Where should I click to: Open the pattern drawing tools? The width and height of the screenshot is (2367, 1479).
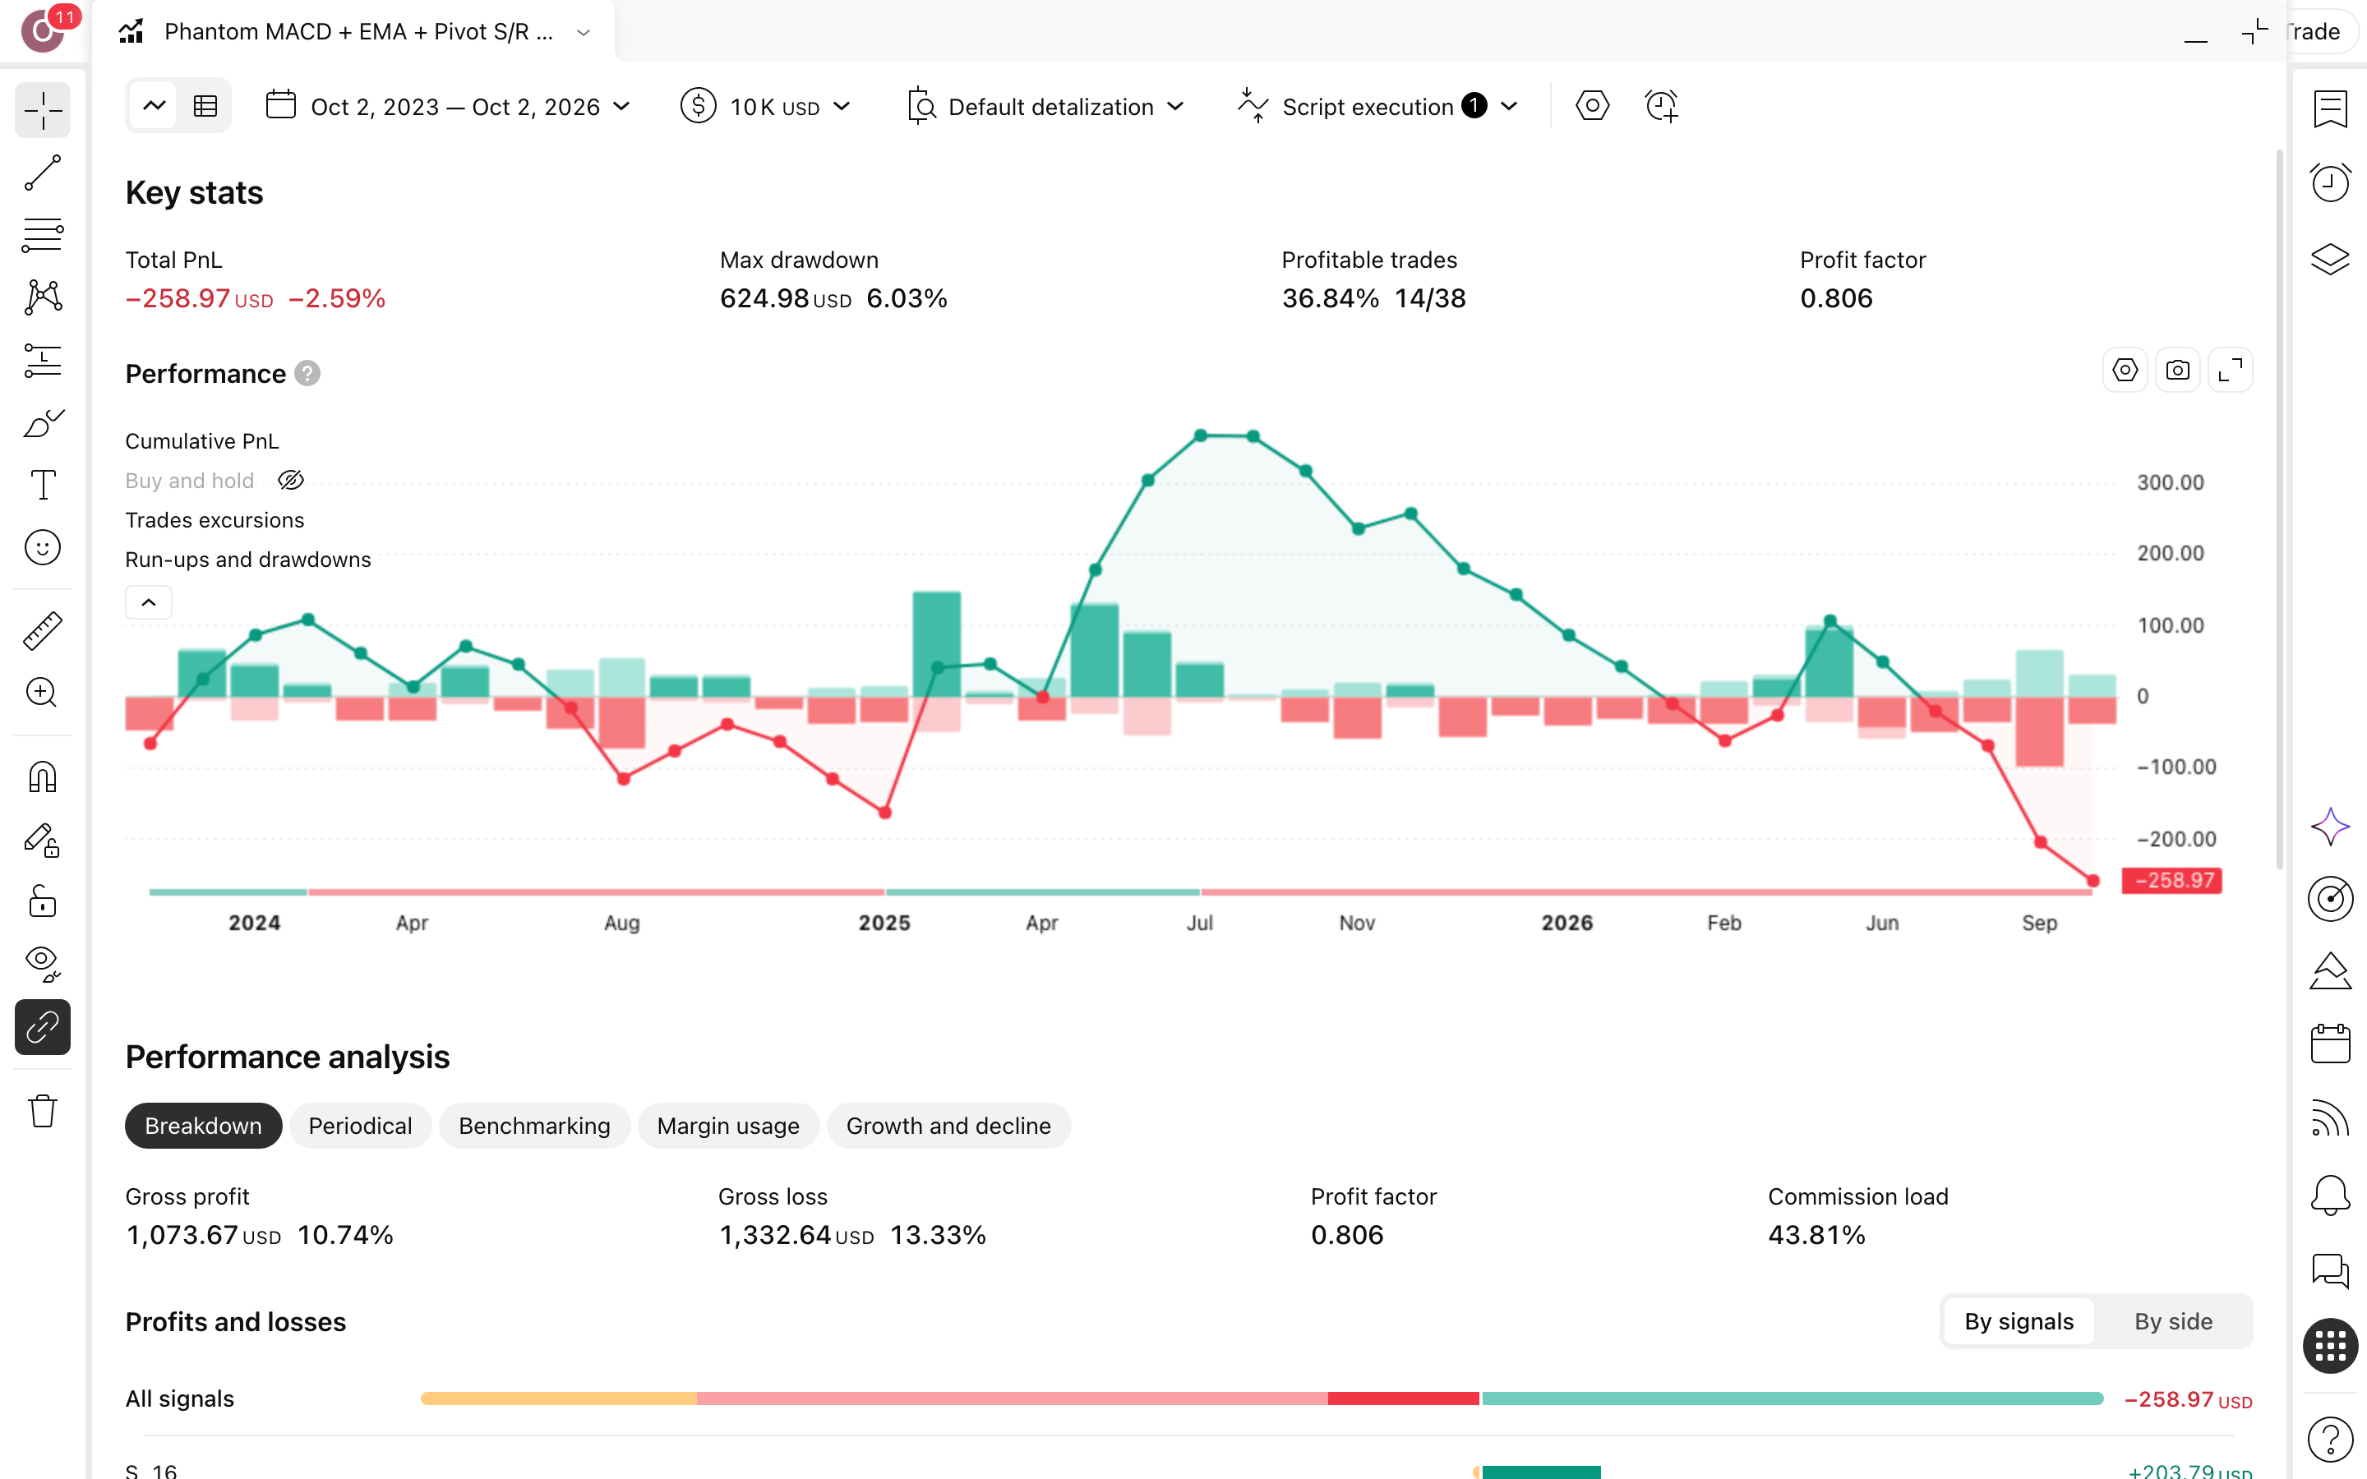pos(43,297)
